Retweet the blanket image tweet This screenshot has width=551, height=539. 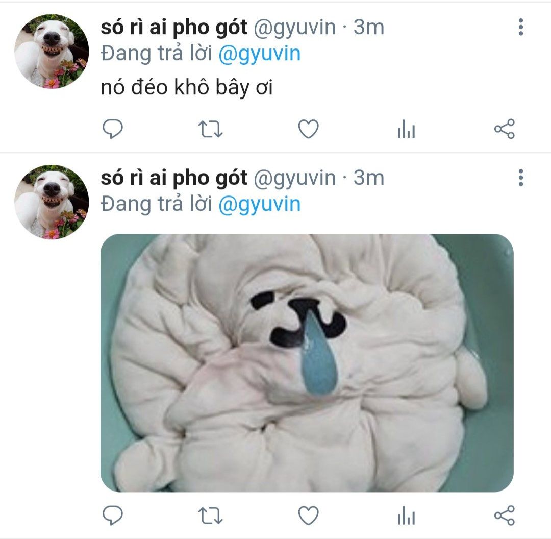click(x=210, y=516)
